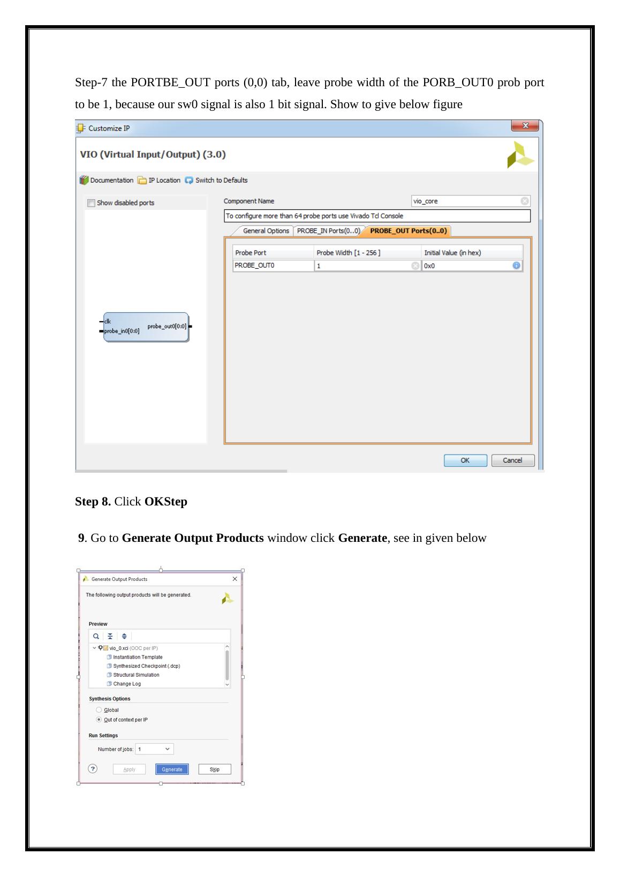This screenshot has height=877, width=620.
Task: Open help with the question mark icon
Action: [x=93, y=769]
